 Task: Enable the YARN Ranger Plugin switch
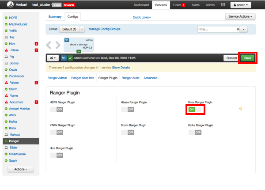pos(57,133)
